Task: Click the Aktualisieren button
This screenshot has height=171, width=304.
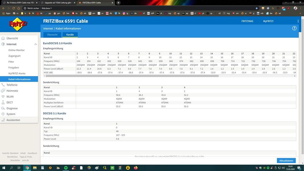Action: pyautogui.click(x=286, y=161)
